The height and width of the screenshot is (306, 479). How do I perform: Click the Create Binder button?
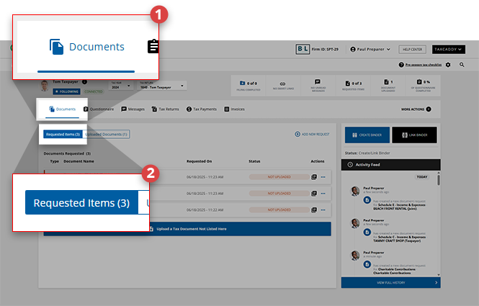[367, 135]
